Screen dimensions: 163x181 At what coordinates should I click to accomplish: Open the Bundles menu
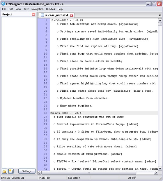(x=50, y=9)
